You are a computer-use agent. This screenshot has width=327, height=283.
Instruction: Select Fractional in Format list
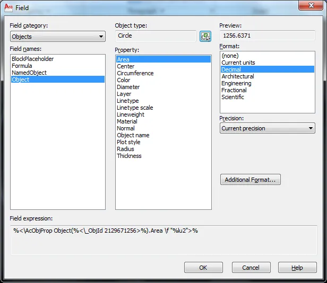coord(234,90)
